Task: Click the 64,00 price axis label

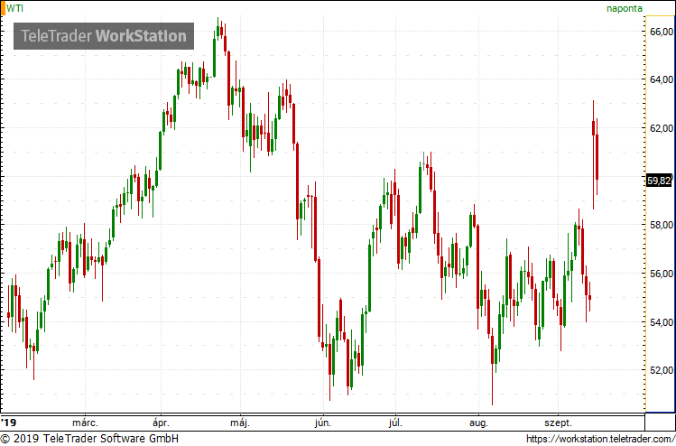Action: point(662,79)
